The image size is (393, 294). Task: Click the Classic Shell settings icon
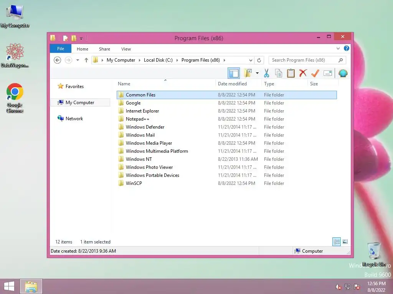click(343, 73)
